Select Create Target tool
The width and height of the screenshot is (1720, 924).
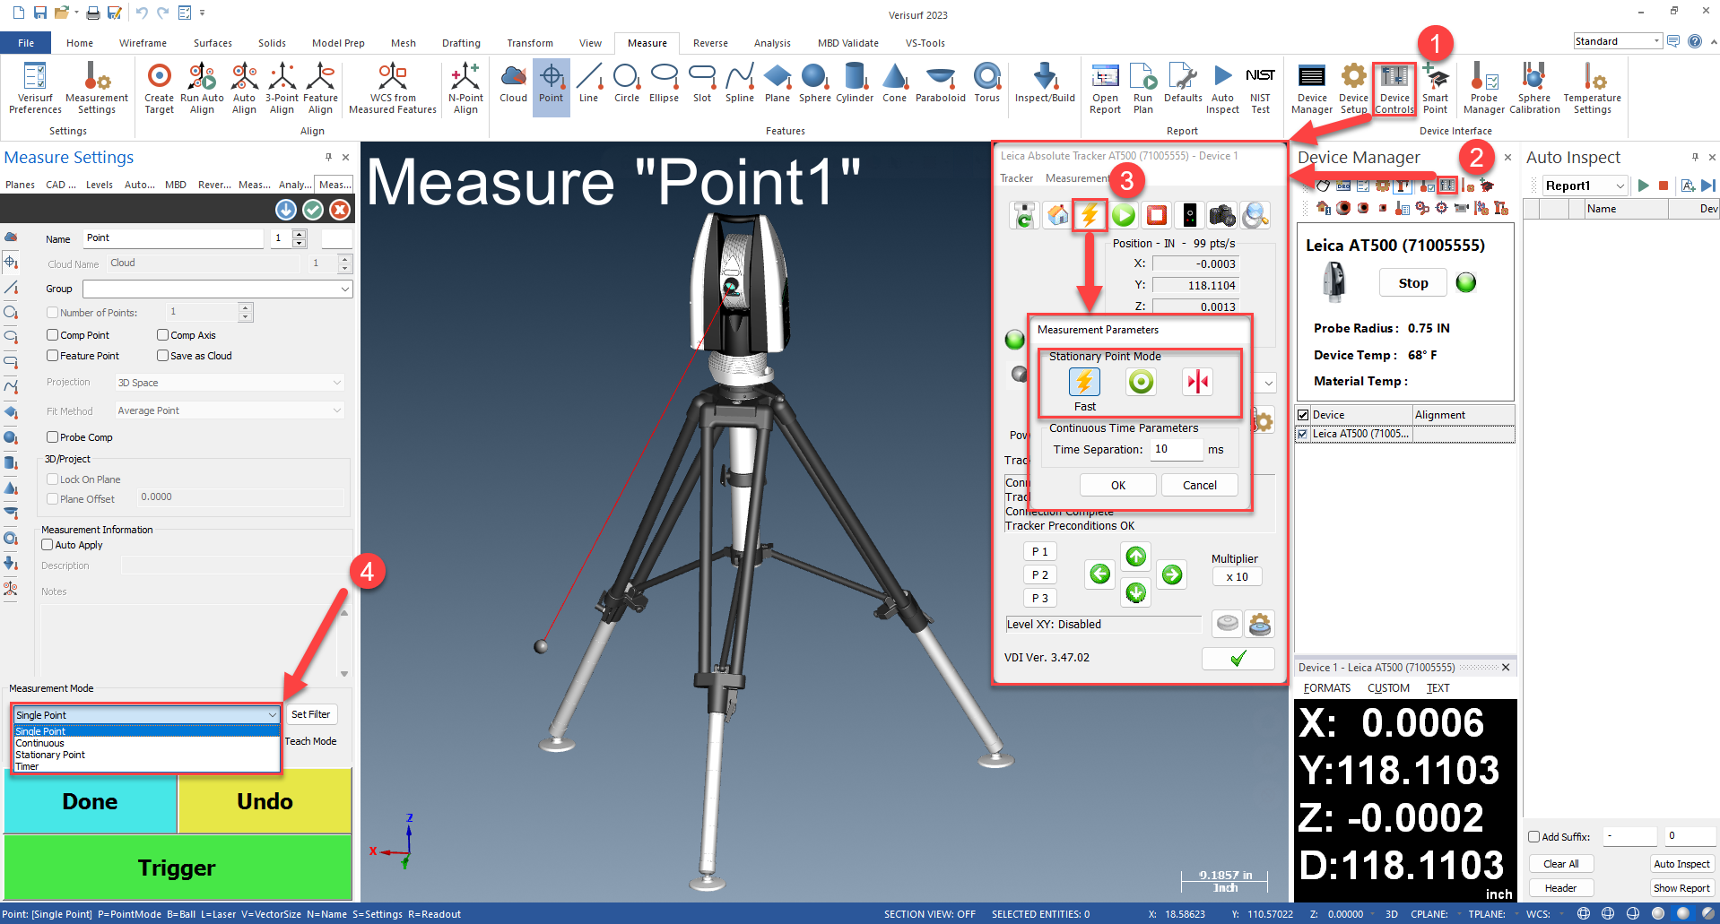click(160, 89)
